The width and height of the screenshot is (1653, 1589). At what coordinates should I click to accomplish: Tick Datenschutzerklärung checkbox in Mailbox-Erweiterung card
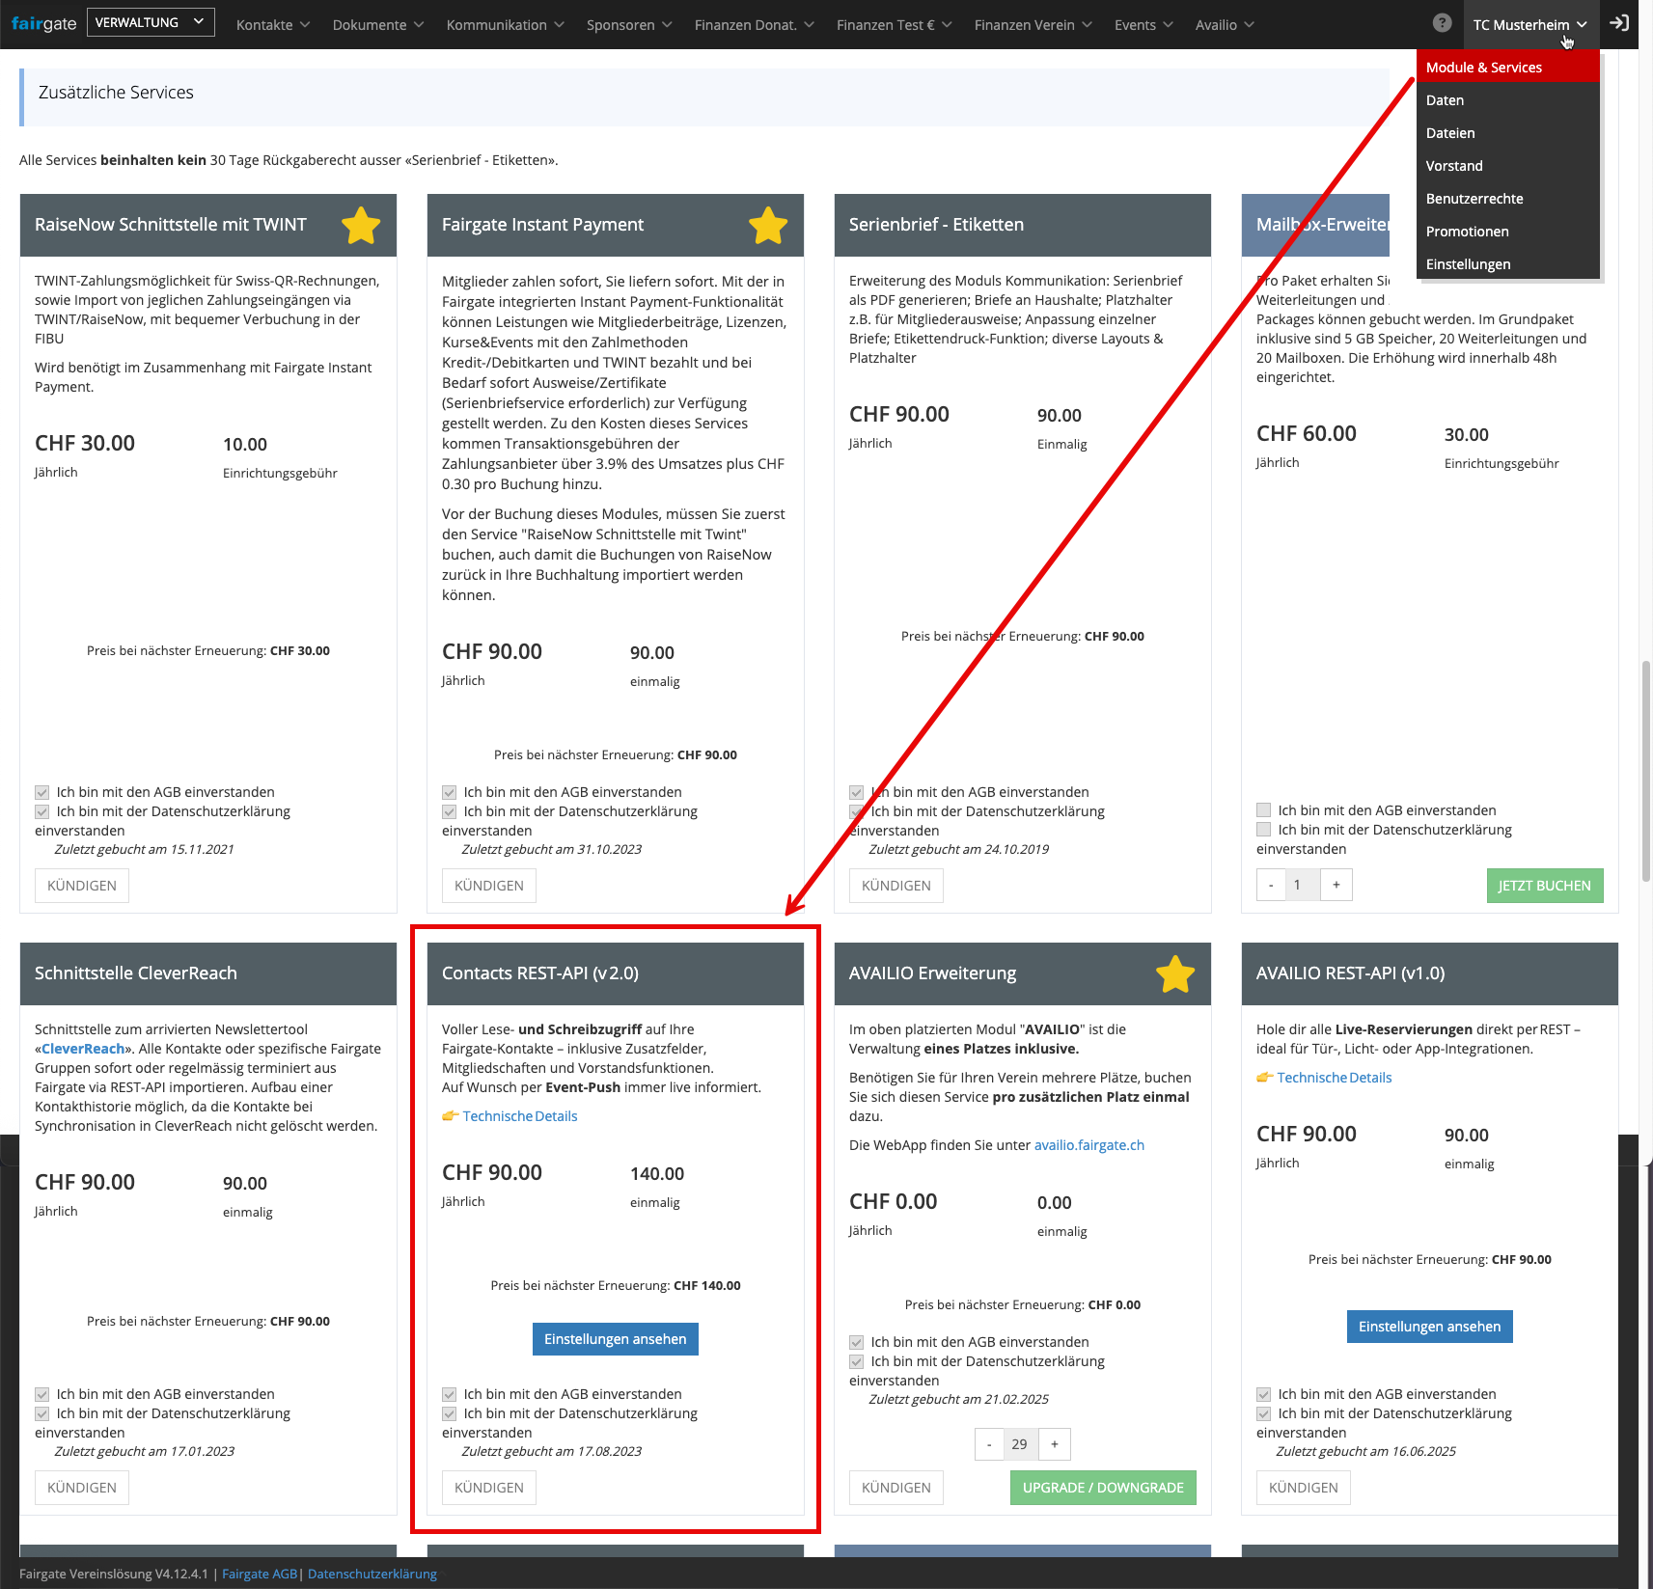(x=1263, y=830)
